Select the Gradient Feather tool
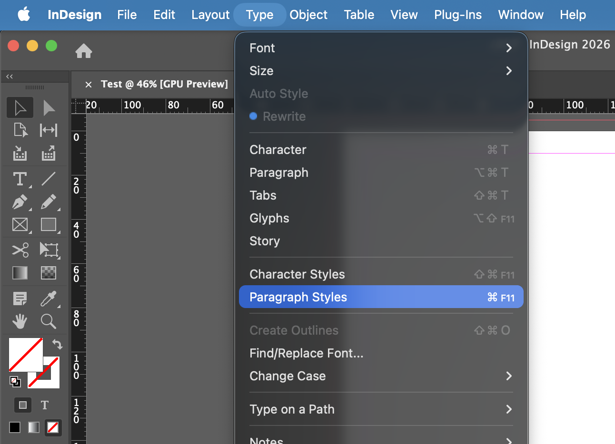Viewport: 615px width, 444px height. (x=49, y=272)
